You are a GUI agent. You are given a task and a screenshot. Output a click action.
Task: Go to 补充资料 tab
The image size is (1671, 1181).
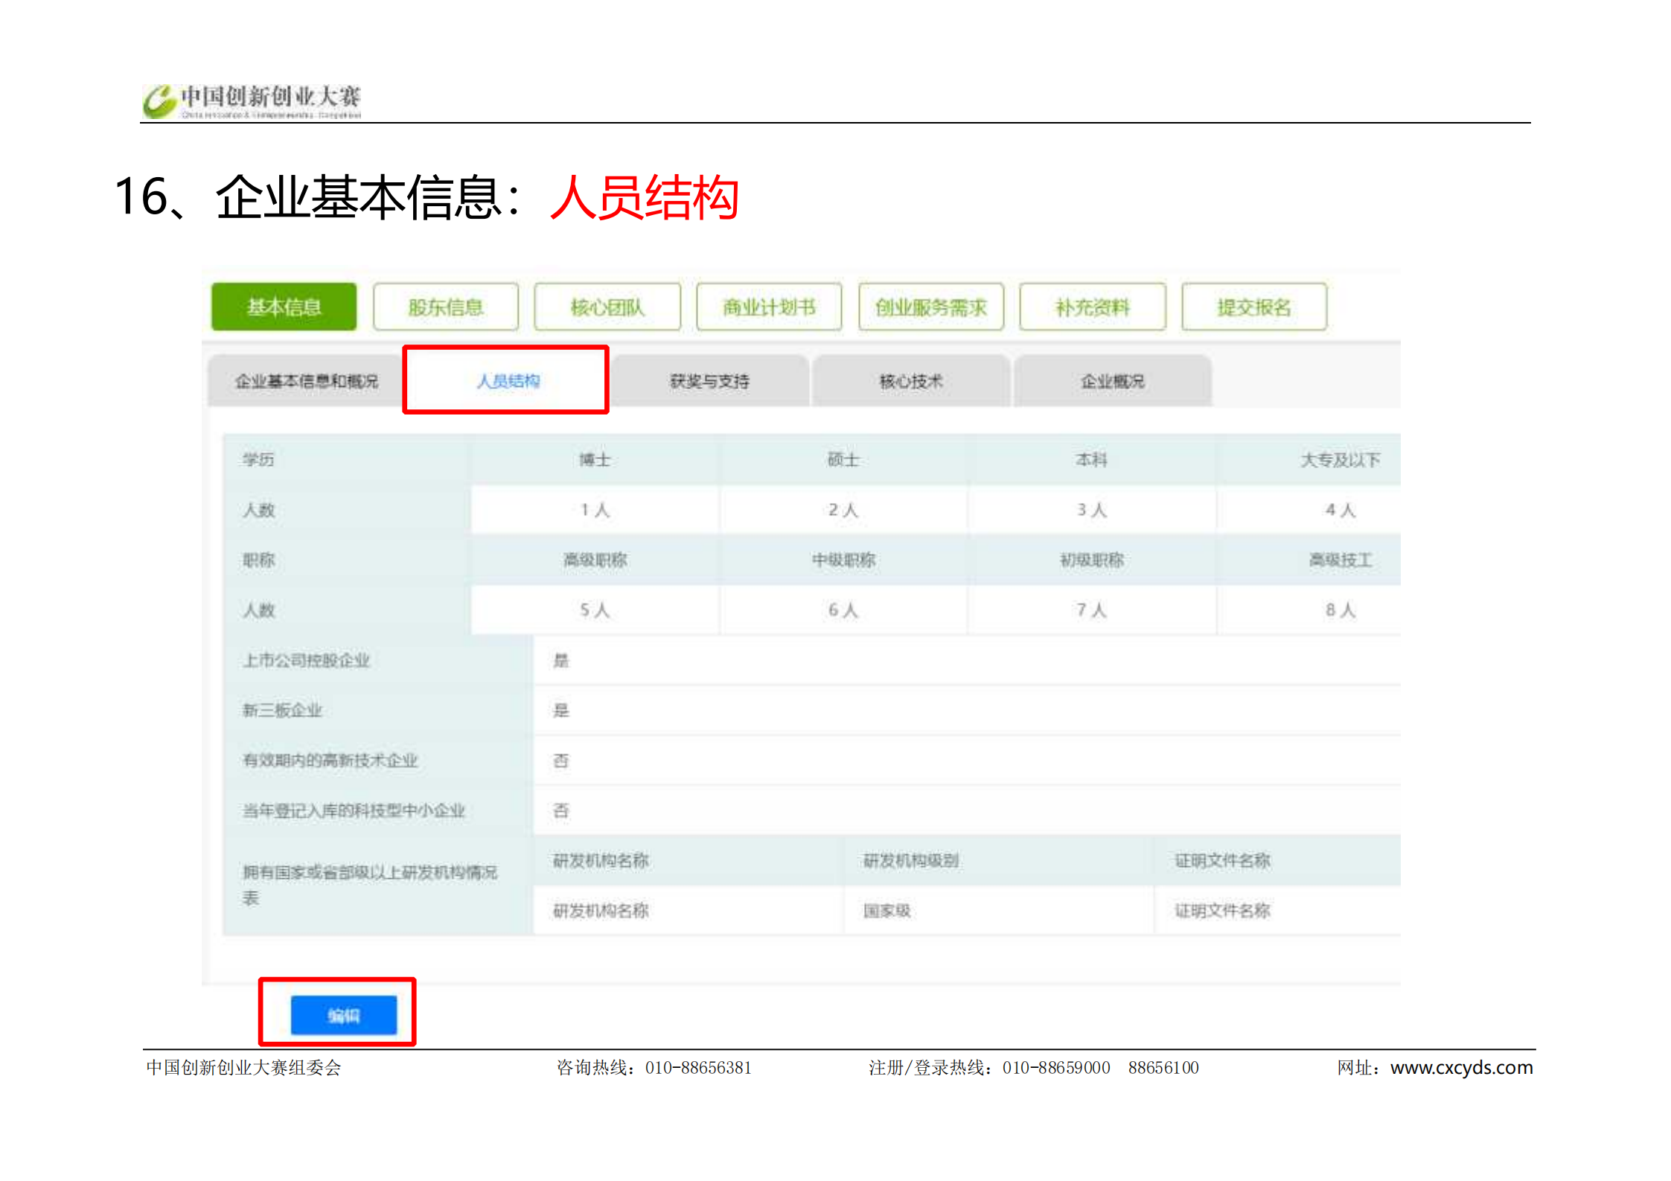pyautogui.click(x=1092, y=307)
